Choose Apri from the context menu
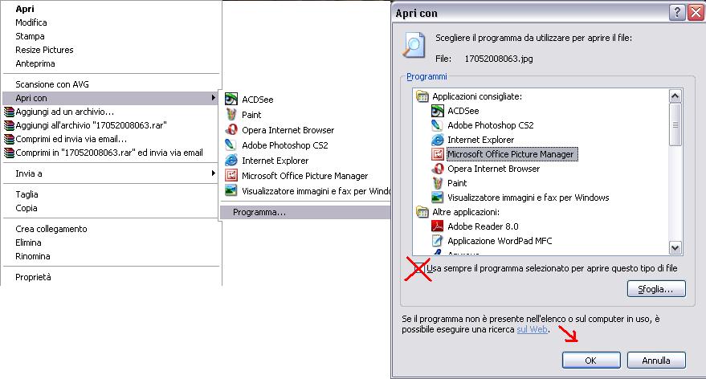Image resolution: width=706 pixels, height=379 pixels. pyautogui.click(x=25, y=9)
